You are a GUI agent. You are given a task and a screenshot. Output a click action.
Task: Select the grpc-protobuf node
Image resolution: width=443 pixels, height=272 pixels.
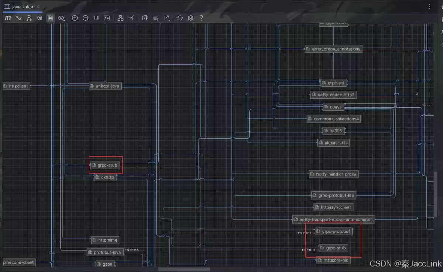(333, 232)
